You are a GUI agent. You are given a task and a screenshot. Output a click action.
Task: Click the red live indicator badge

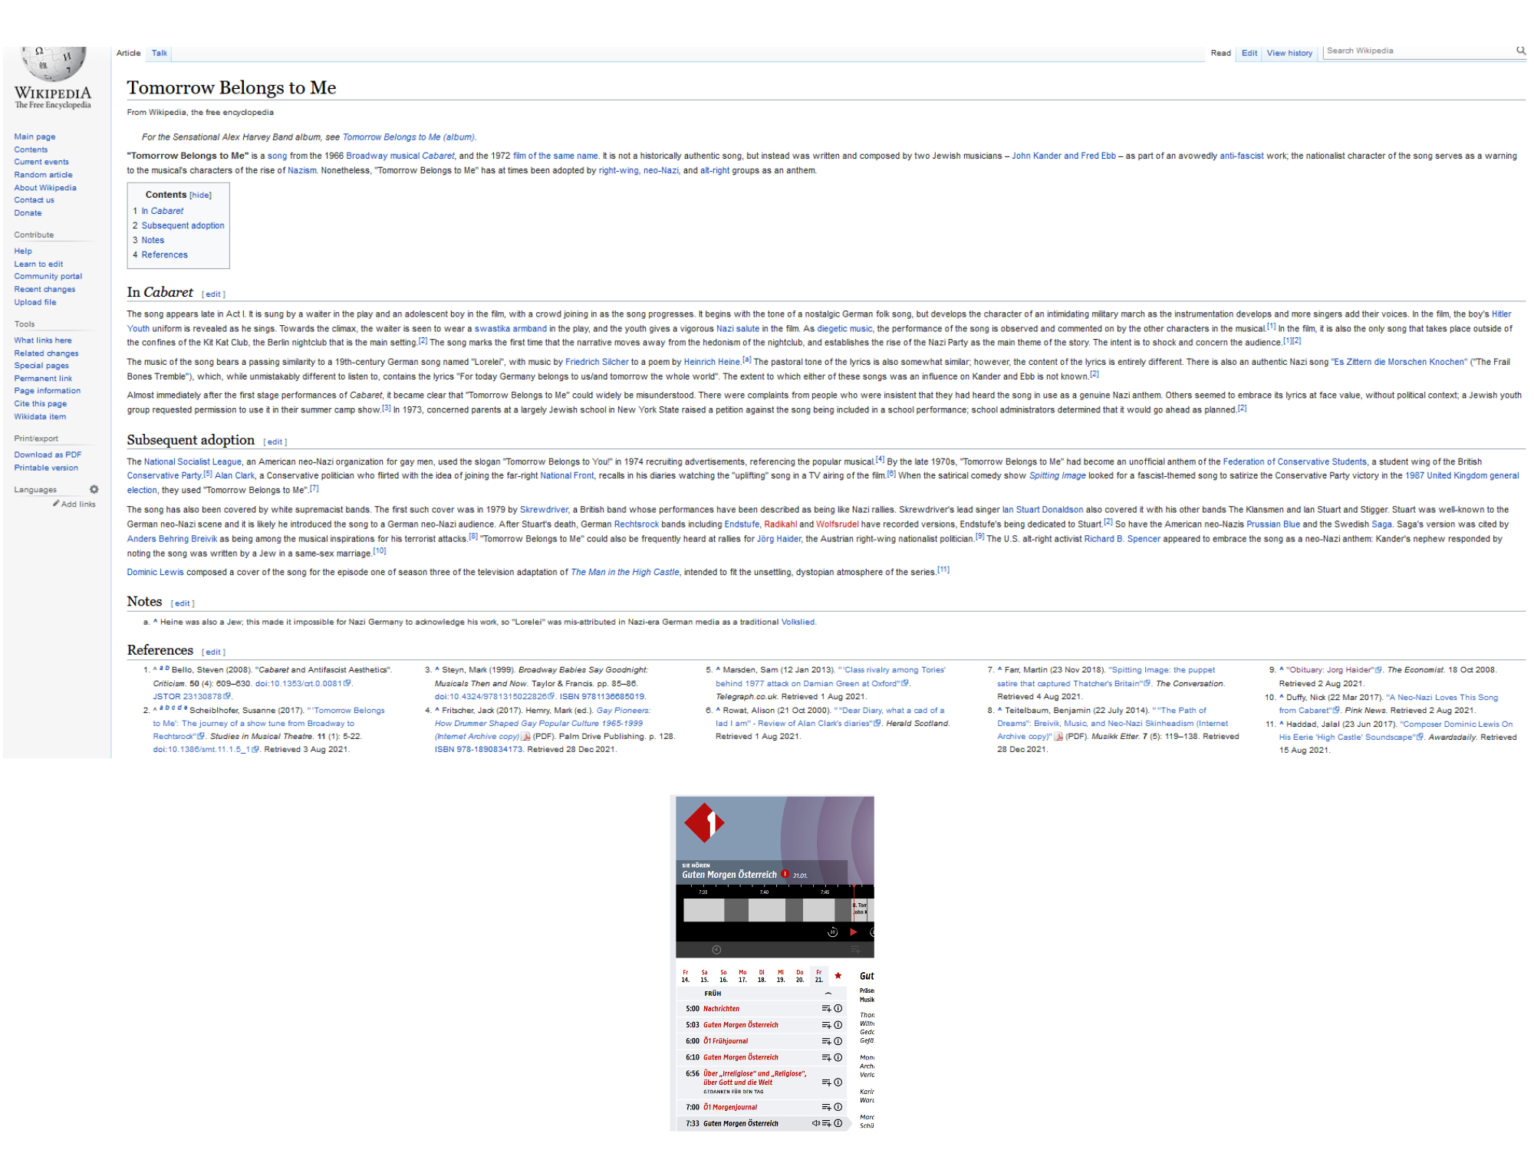click(x=785, y=874)
